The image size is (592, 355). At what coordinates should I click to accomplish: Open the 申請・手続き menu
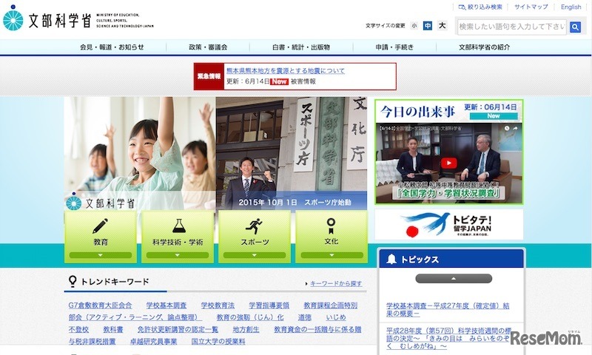[394, 47]
